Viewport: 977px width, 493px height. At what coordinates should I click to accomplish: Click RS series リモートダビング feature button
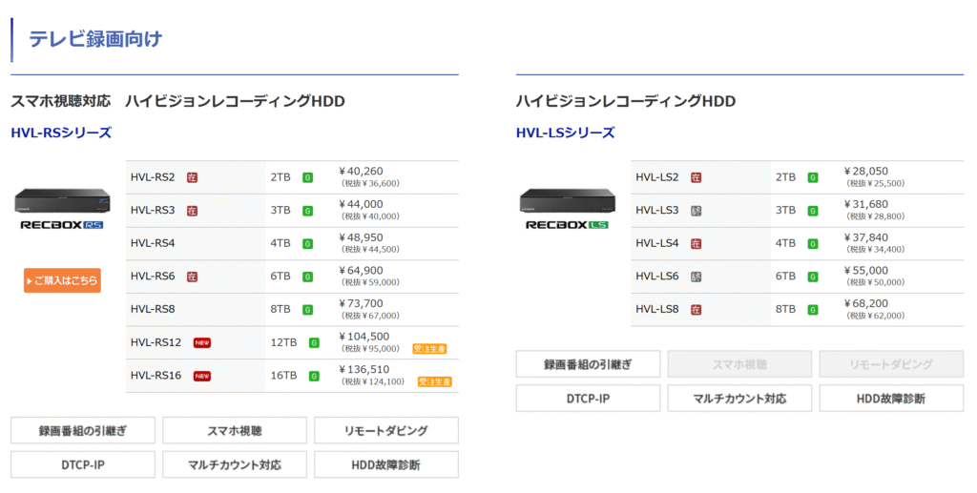pos(386,431)
